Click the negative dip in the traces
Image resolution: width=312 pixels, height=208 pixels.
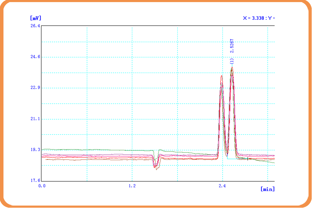(156, 166)
